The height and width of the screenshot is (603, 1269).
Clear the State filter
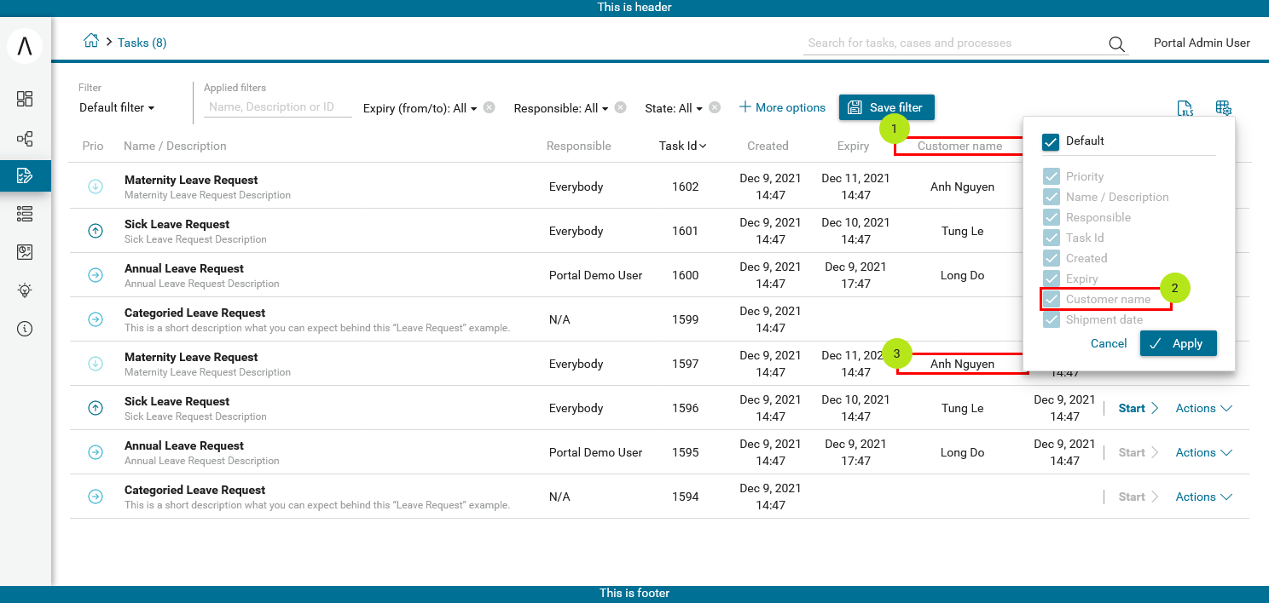[x=715, y=107]
